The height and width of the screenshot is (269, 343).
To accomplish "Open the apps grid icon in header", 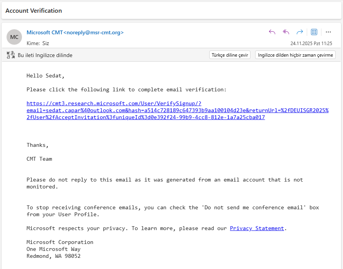I will (x=314, y=32).
